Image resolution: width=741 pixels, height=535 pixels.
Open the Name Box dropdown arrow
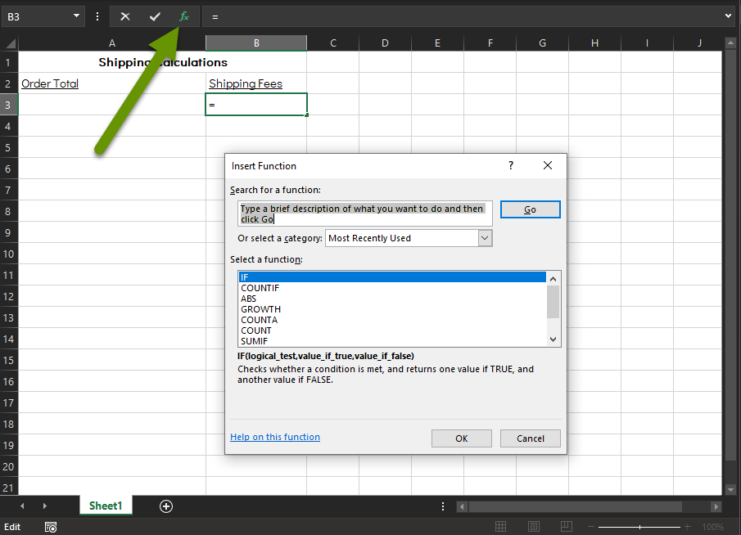(x=78, y=16)
